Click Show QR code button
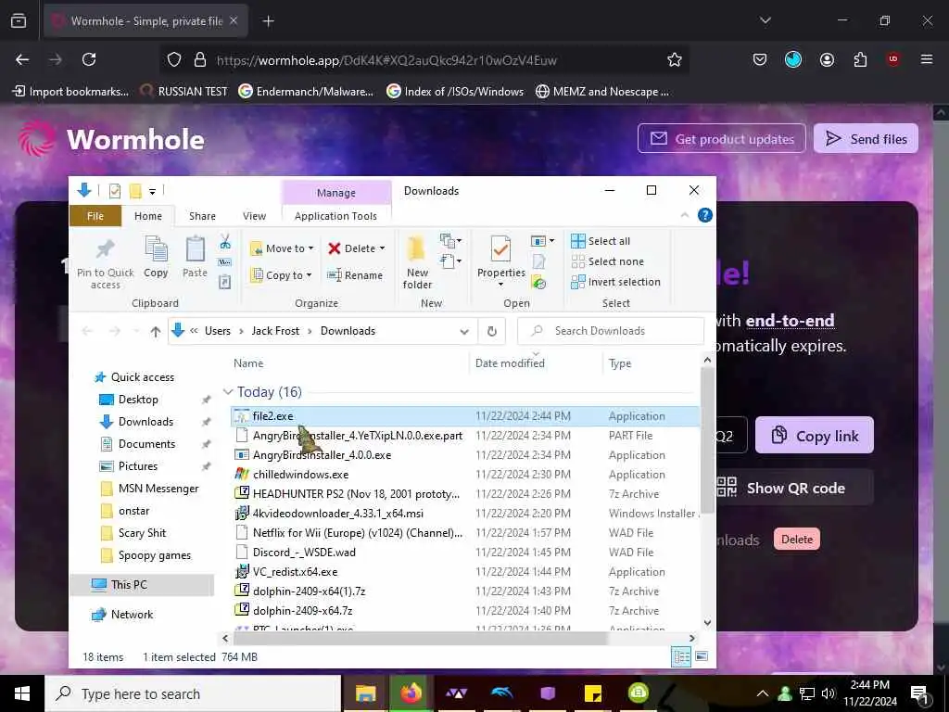The height and width of the screenshot is (712, 949). pyautogui.click(x=795, y=488)
